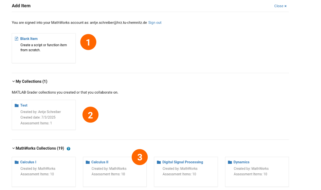321x190 pixels.
Task: Click the Calculus II folder icon
Action: [88, 162]
